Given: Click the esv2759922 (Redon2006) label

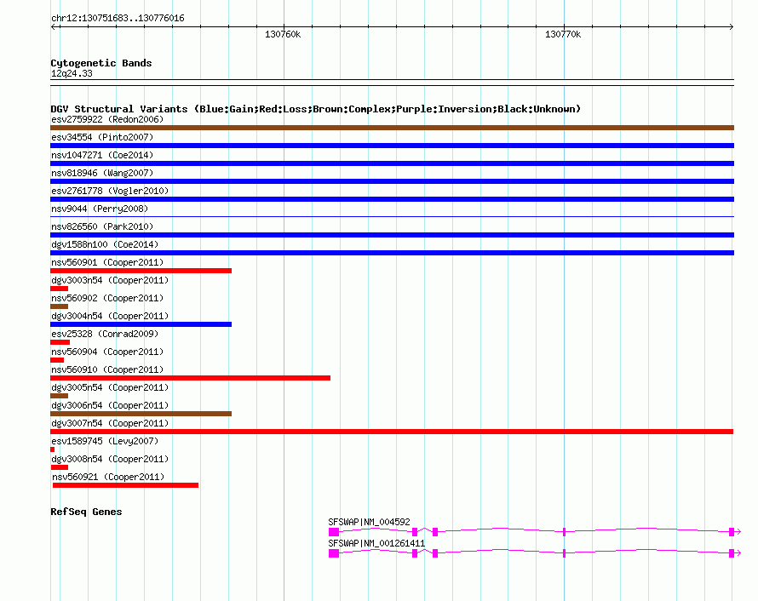Looking at the screenshot, I should (x=107, y=119).
